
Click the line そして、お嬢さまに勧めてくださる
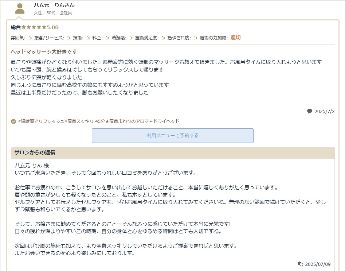123,224
